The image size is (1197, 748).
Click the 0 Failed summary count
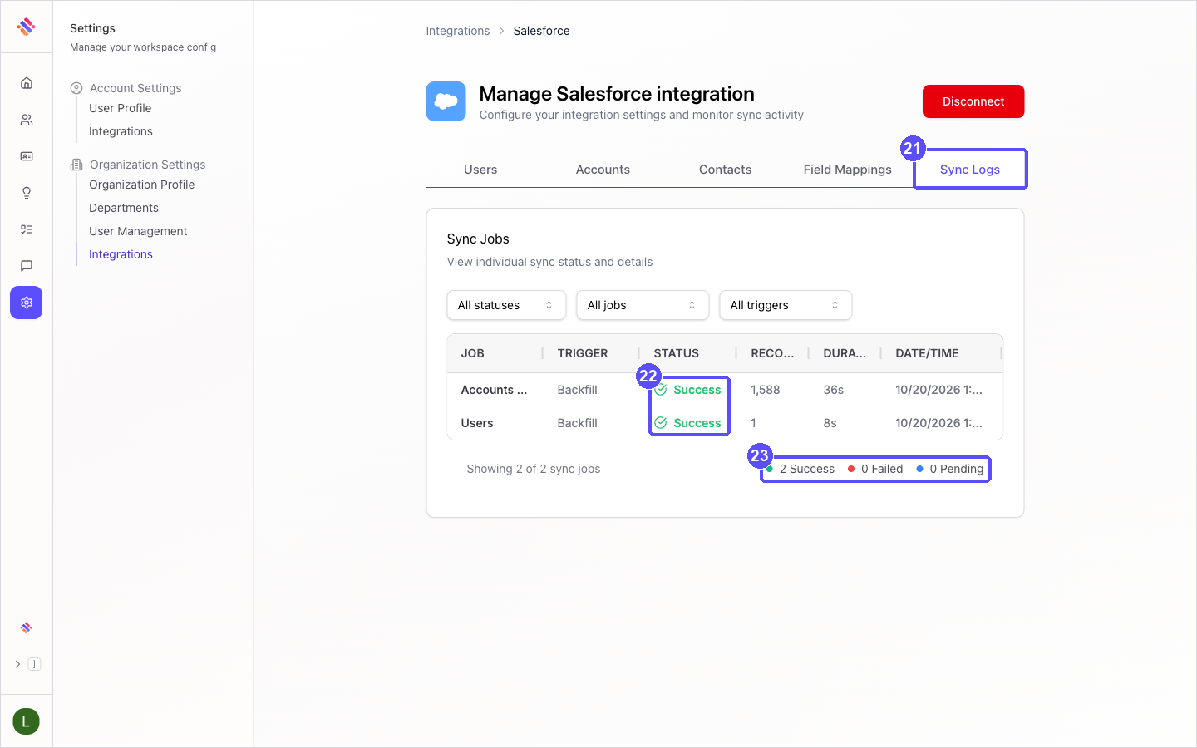[x=875, y=469]
